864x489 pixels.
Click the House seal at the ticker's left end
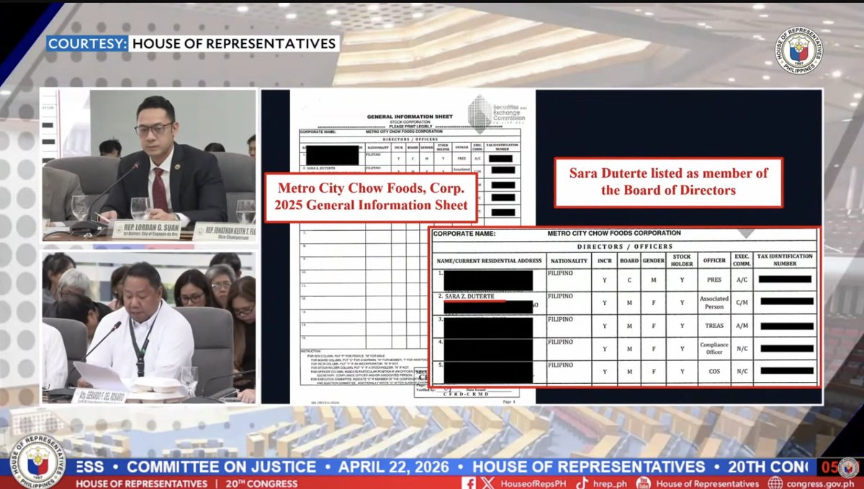(37, 462)
